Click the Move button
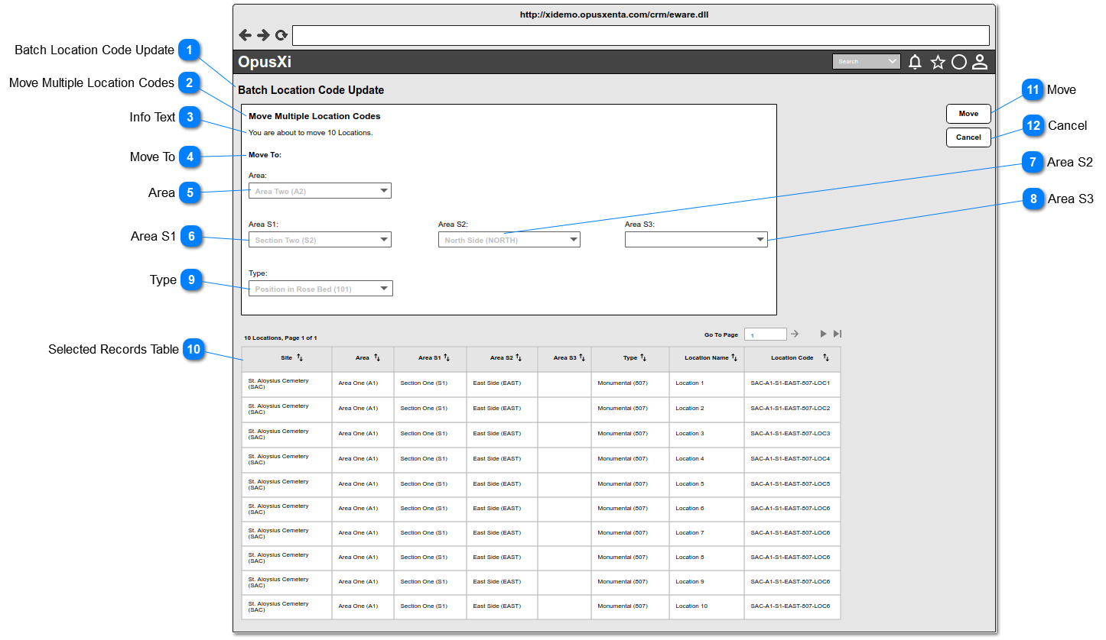The height and width of the screenshot is (640, 1106). (x=968, y=114)
